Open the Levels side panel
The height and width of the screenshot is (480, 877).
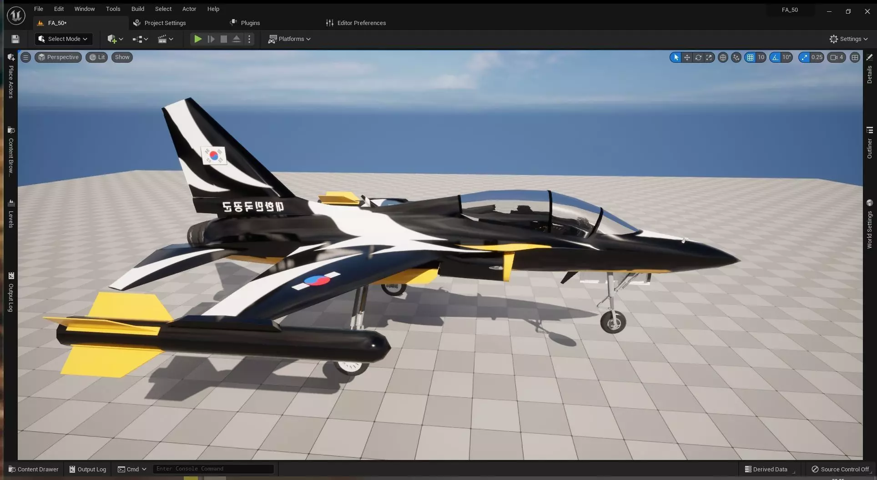(x=11, y=213)
